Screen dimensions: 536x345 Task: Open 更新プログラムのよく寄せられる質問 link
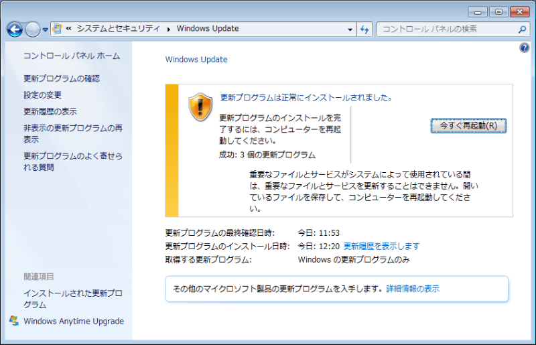[73, 161]
